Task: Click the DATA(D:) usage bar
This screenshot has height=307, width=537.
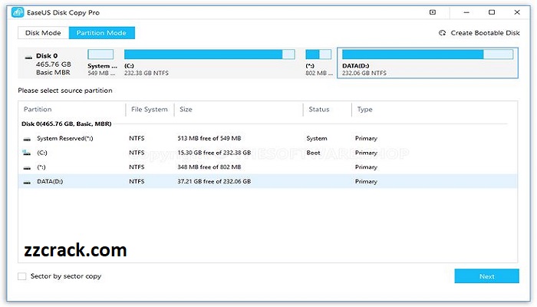Action: tap(427, 54)
